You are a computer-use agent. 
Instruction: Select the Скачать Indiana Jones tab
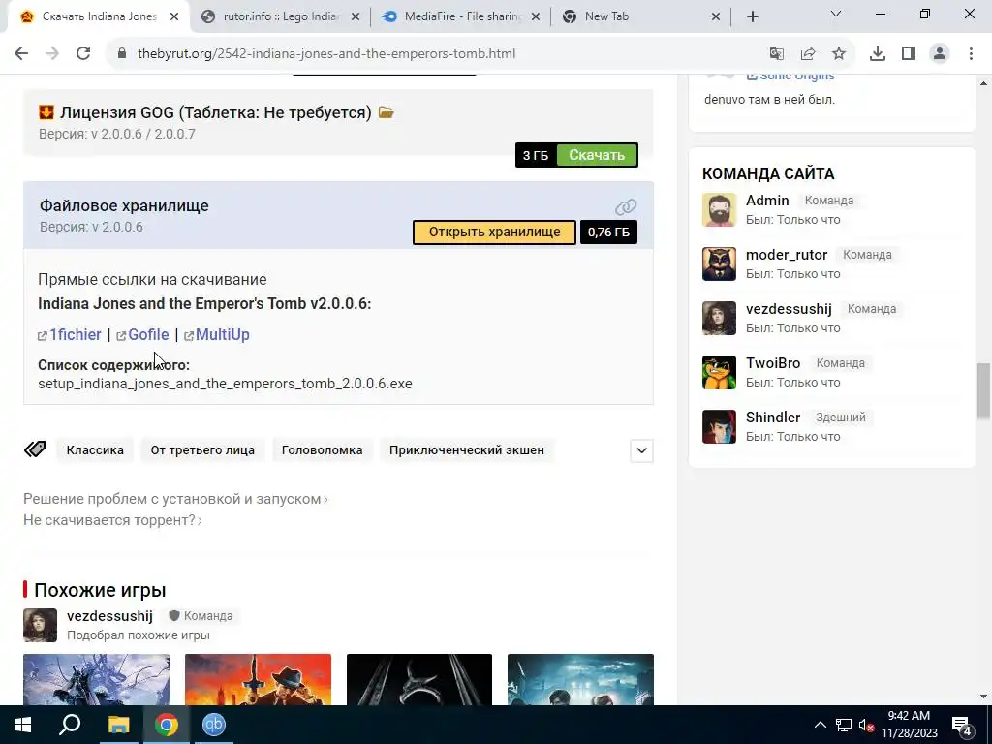(98, 16)
